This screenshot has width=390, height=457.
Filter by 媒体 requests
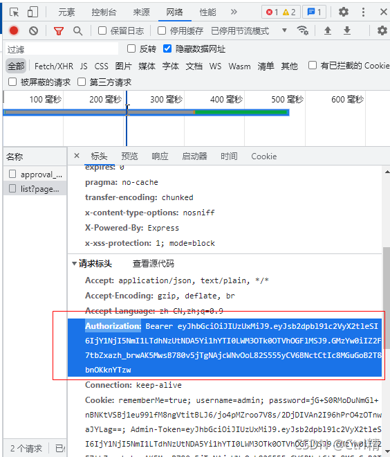click(x=147, y=66)
